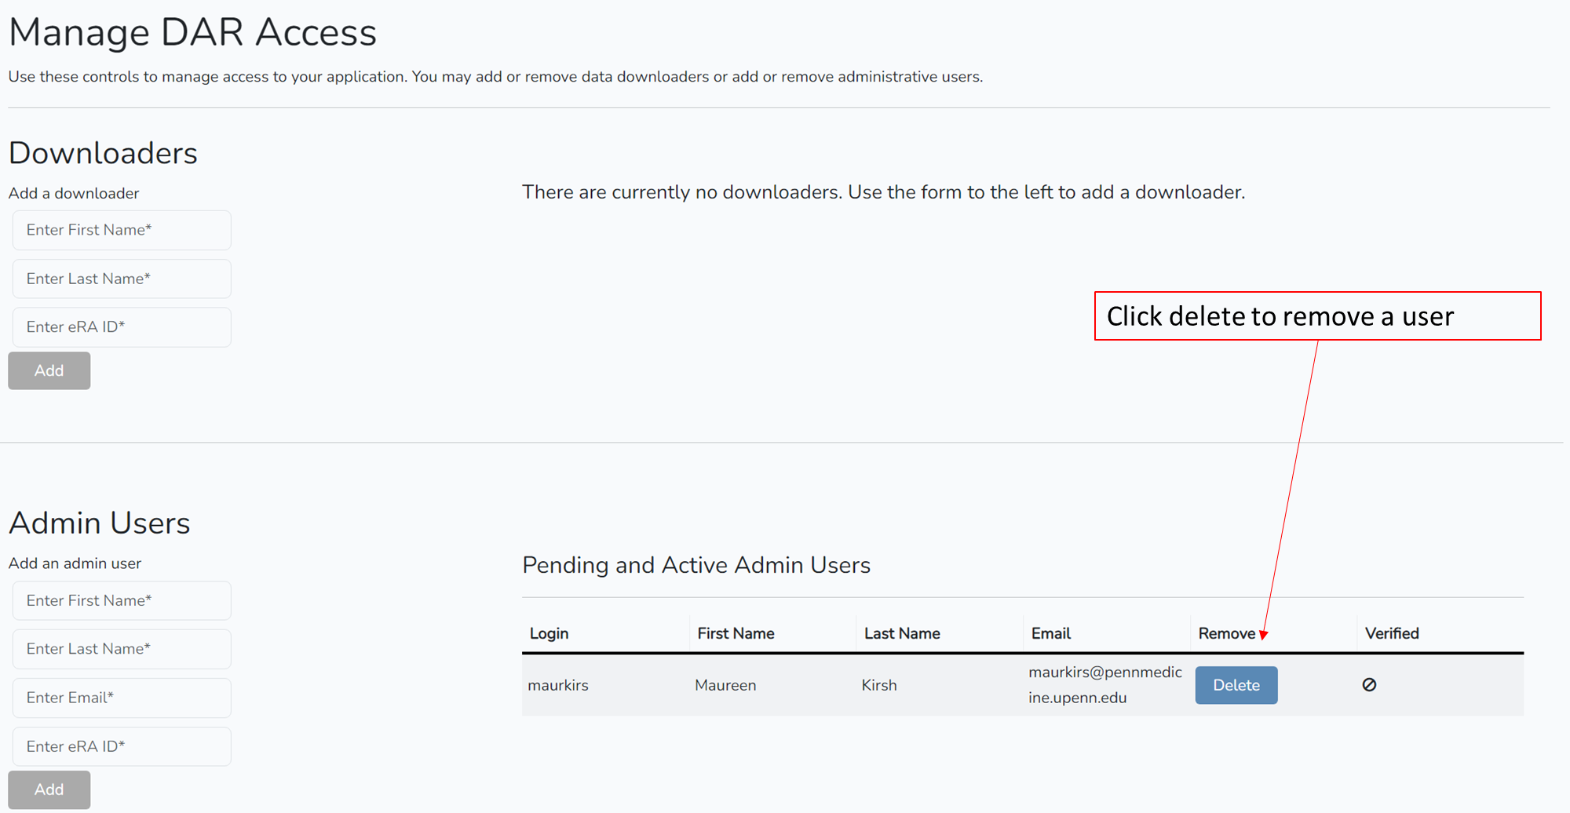The width and height of the screenshot is (1570, 813).
Task: Focus the admin user First Name field
Action: 122,600
